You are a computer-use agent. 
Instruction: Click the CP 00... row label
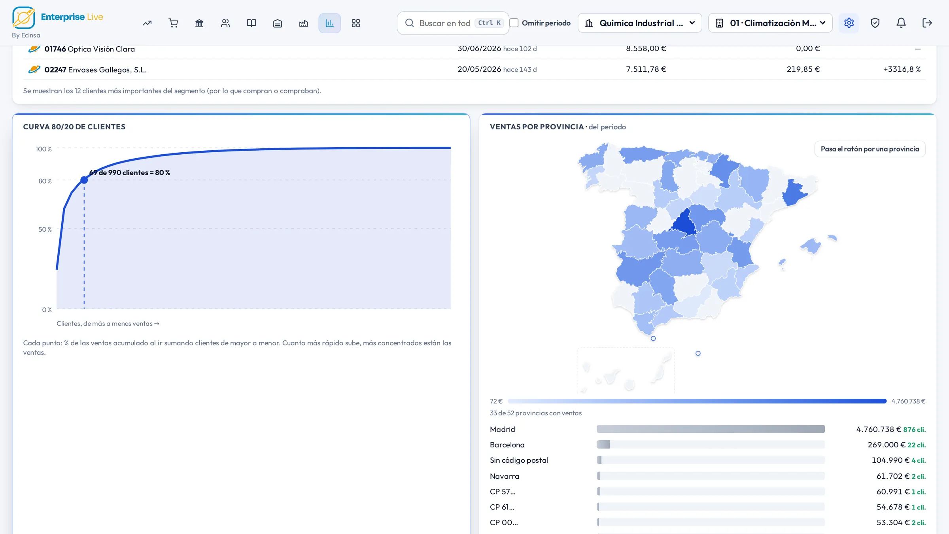click(504, 523)
